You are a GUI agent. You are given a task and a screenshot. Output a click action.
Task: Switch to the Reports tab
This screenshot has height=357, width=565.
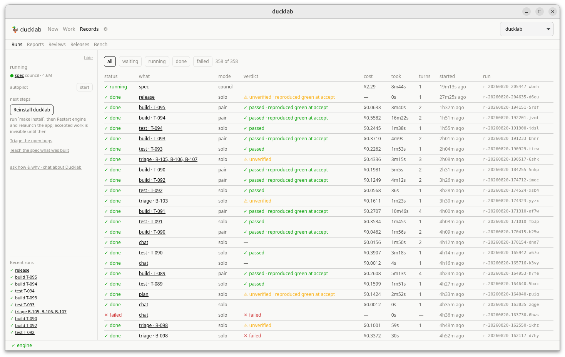[35, 45]
